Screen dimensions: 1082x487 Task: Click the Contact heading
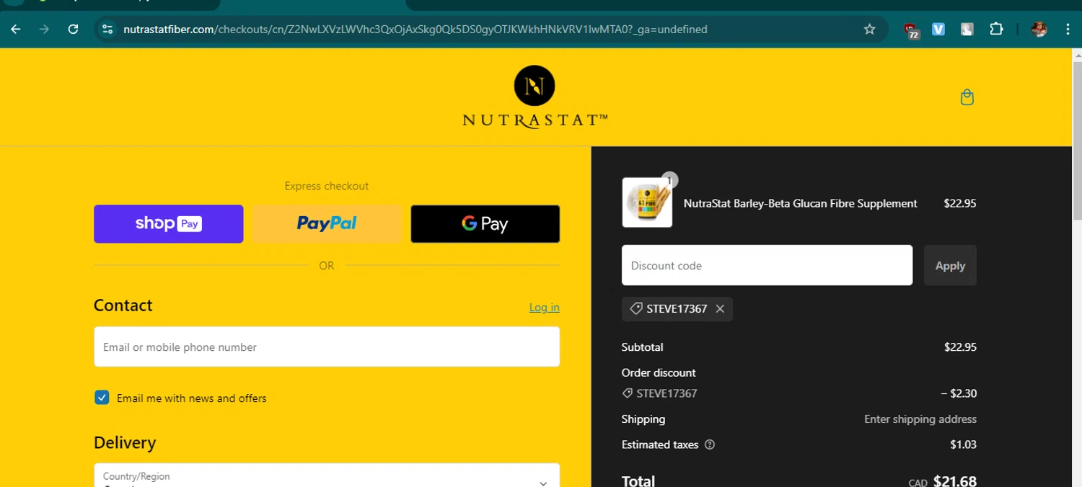pos(123,305)
